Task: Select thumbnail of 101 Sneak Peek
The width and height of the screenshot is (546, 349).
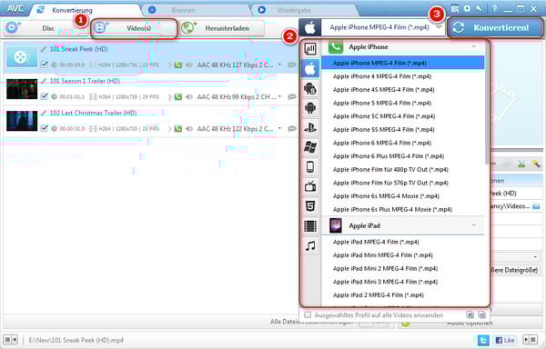Action: pos(22,57)
